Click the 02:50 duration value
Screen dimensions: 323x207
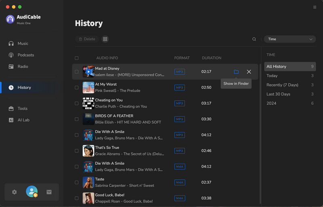click(206, 87)
